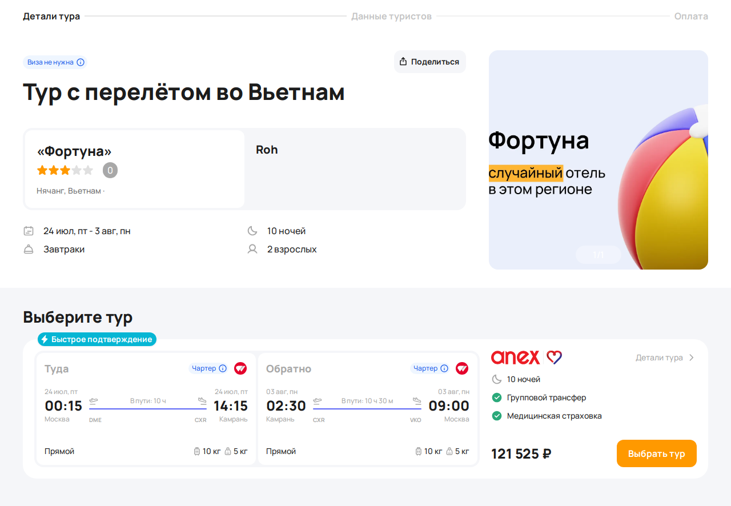Click the airline logo in Туда card

(x=240, y=368)
